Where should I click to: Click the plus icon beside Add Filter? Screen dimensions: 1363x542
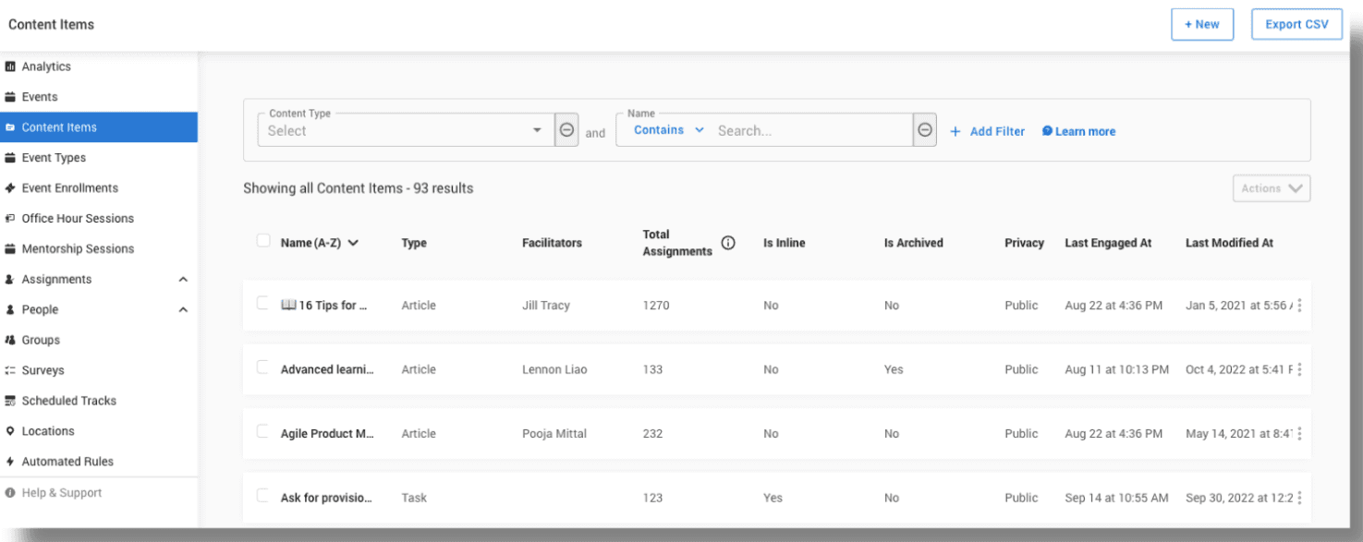(955, 132)
